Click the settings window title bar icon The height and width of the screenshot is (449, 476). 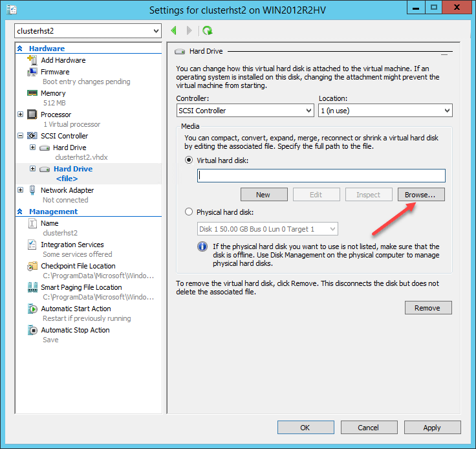click(x=12, y=10)
